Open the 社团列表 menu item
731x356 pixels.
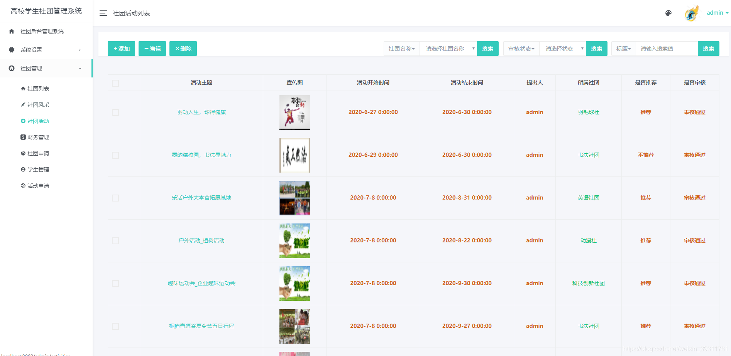[38, 89]
